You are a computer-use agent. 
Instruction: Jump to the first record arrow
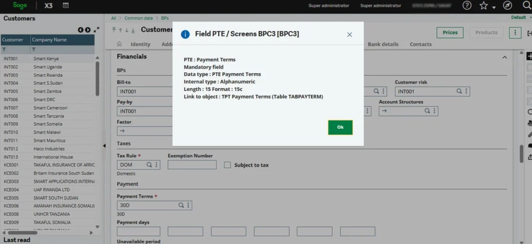point(114,30)
